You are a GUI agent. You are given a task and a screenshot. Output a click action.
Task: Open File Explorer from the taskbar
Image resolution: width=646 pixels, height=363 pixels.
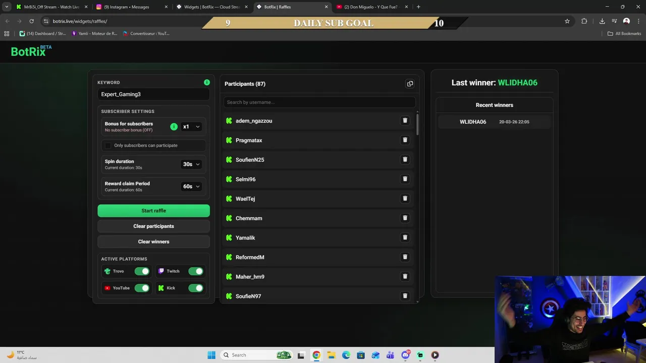tap(331, 355)
